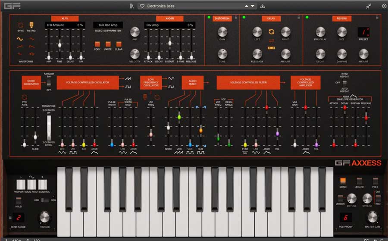
Task: Click the XADSR S-Start slider handle
Action: 170,43
